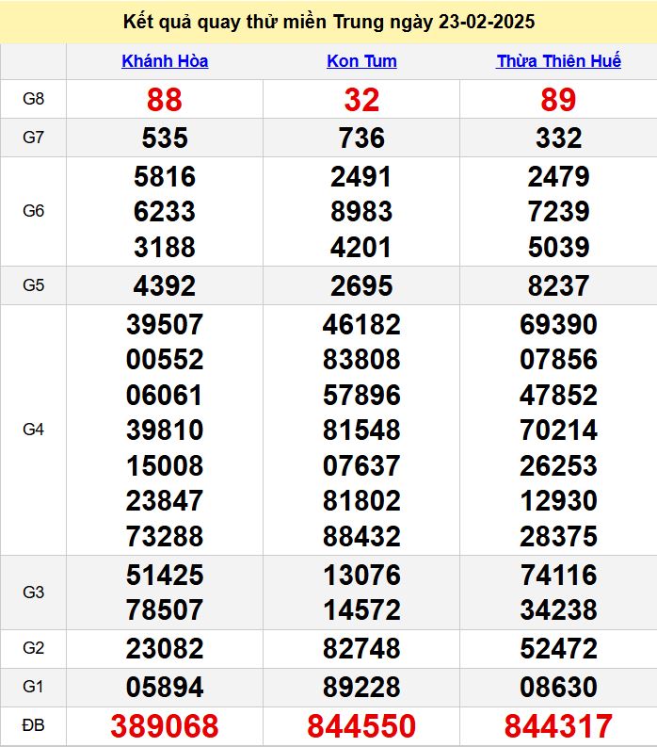Click G4 result 00552
Image resolution: width=657 pixels, height=747 pixels.
165,359
